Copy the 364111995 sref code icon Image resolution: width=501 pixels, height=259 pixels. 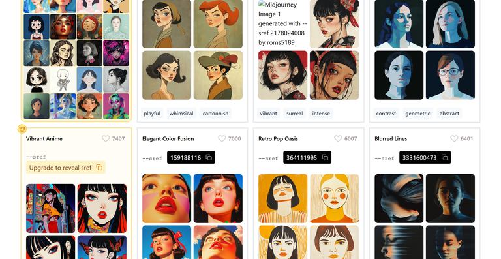pyautogui.click(x=325, y=157)
